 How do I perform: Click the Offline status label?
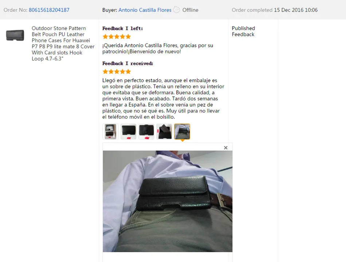click(190, 10)
